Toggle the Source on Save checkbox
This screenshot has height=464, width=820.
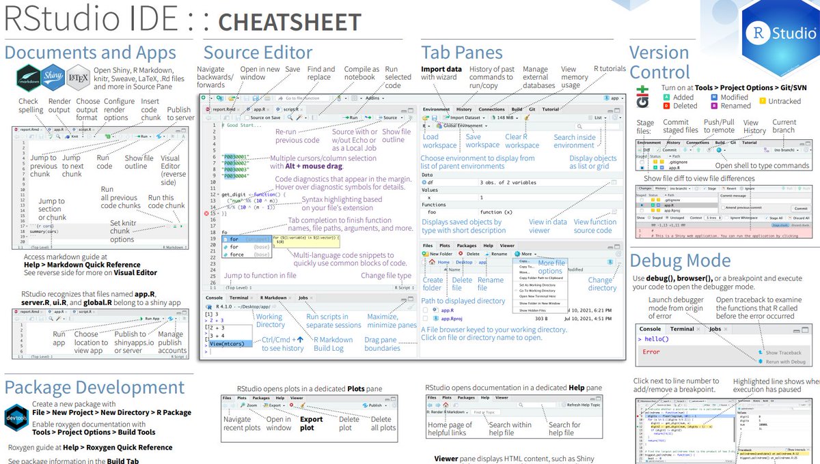coord(247,117)
